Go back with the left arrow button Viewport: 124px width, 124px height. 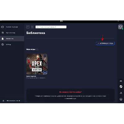28,27
